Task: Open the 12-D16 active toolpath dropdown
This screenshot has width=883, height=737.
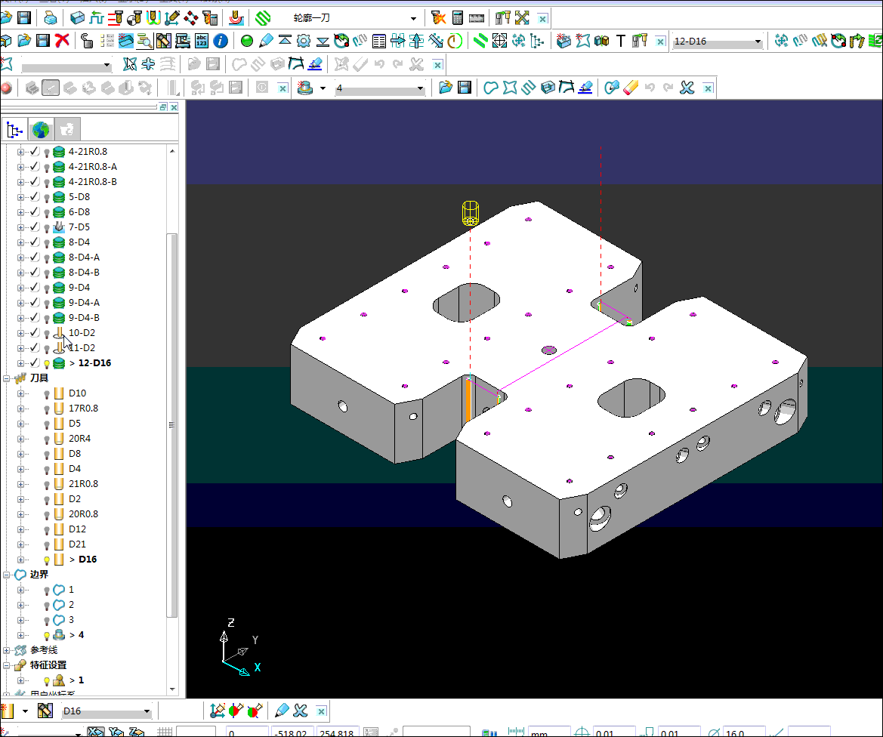Action: 758,42
